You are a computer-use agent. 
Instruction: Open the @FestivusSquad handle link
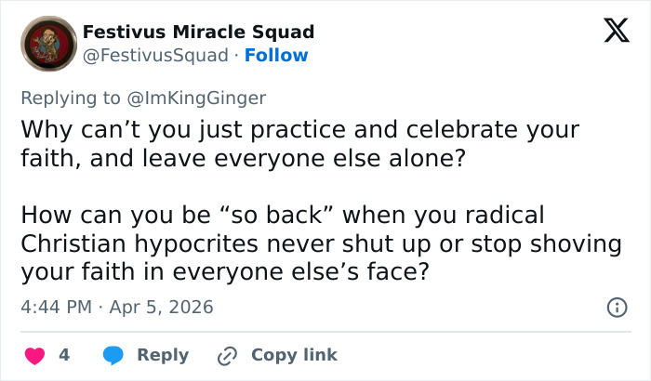click(x=155, y=56)
